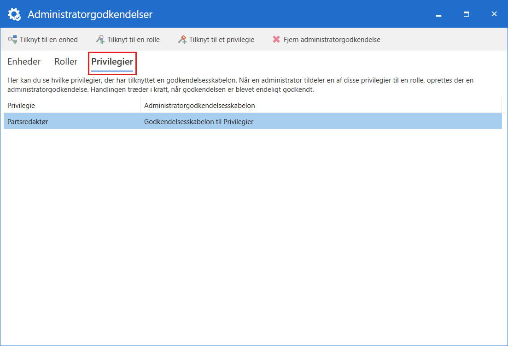The image size is (508, 346).
Task: Switch to the Enheder tab
Action: point(24,62)
